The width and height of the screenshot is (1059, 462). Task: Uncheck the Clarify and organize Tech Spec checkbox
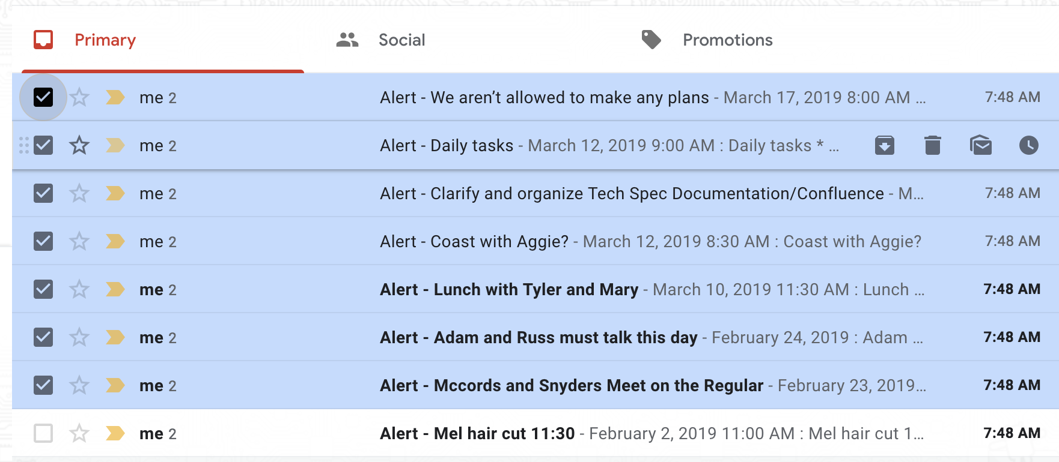point(43,193)
